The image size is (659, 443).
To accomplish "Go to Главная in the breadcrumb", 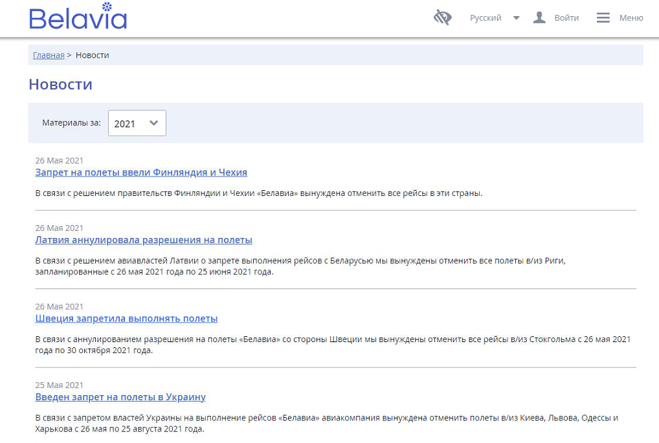I will pos(49,55).
